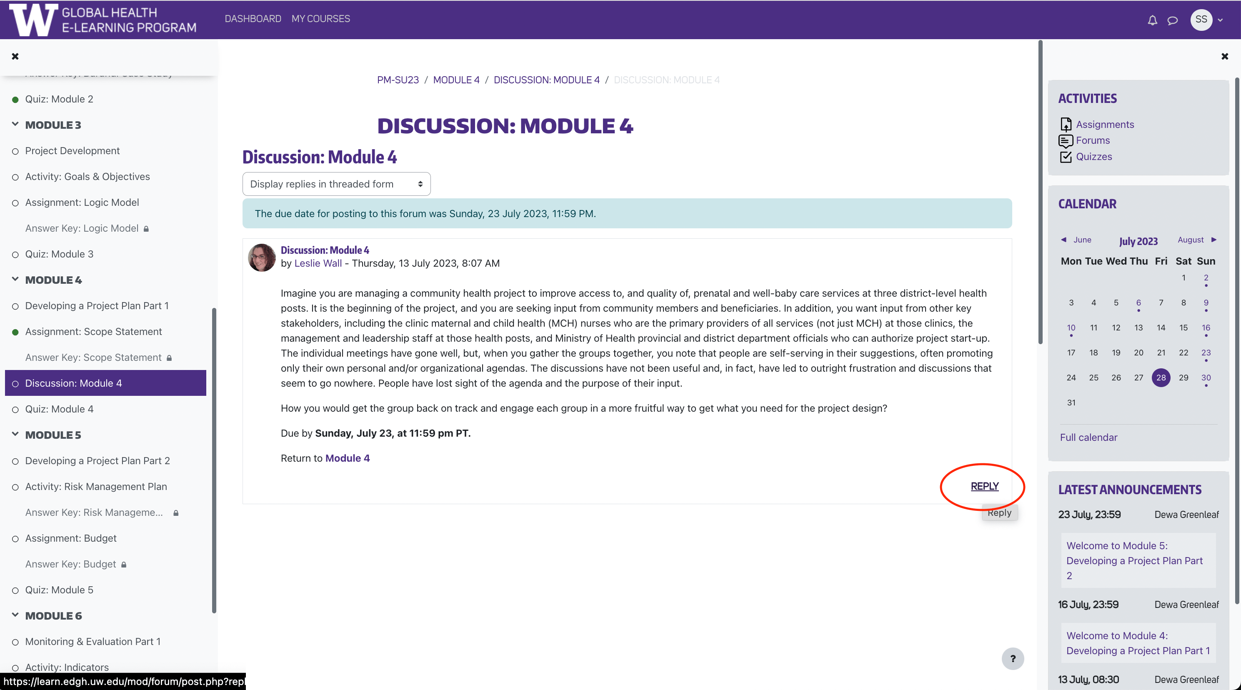
Task: Toggle completion circle for Assignment: Budget
Action: tap(15, 539)
